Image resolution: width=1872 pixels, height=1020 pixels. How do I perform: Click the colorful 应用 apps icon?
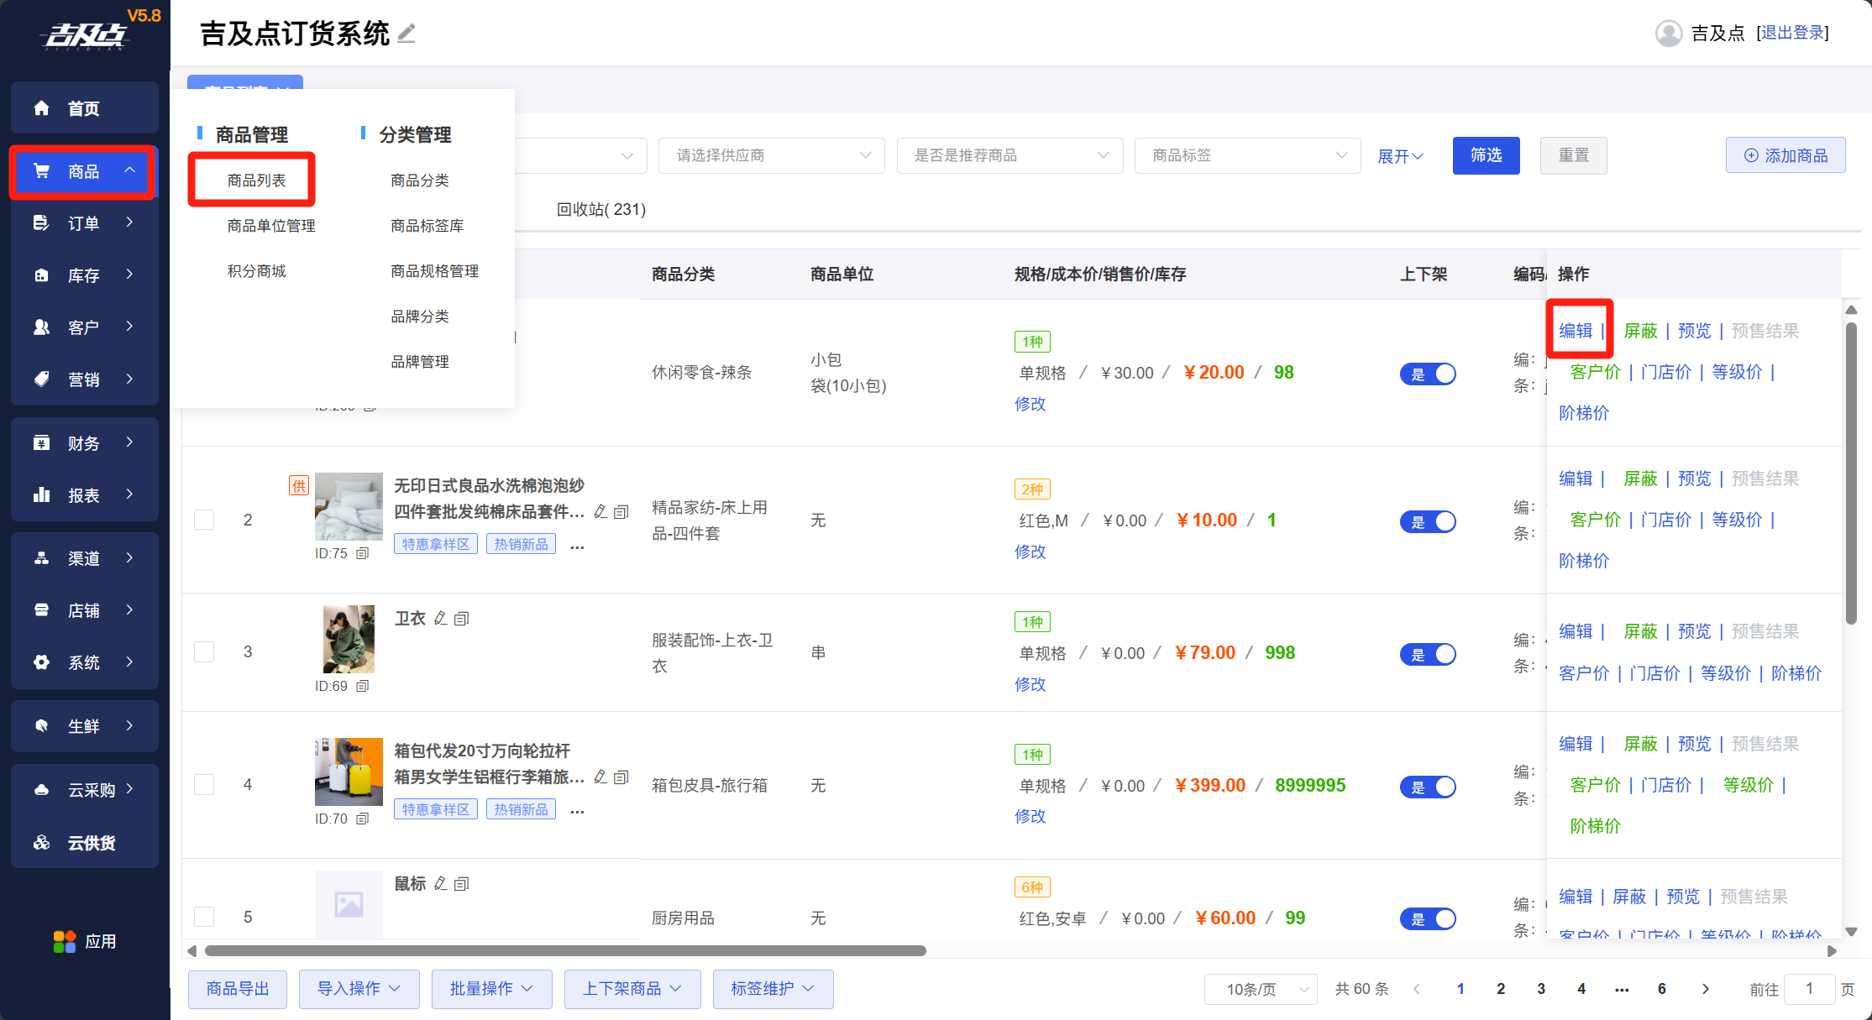(x=65, y=942)
